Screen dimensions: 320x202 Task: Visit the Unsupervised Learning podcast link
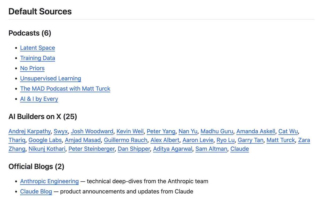pyautogui.click(x=51, y=79)
